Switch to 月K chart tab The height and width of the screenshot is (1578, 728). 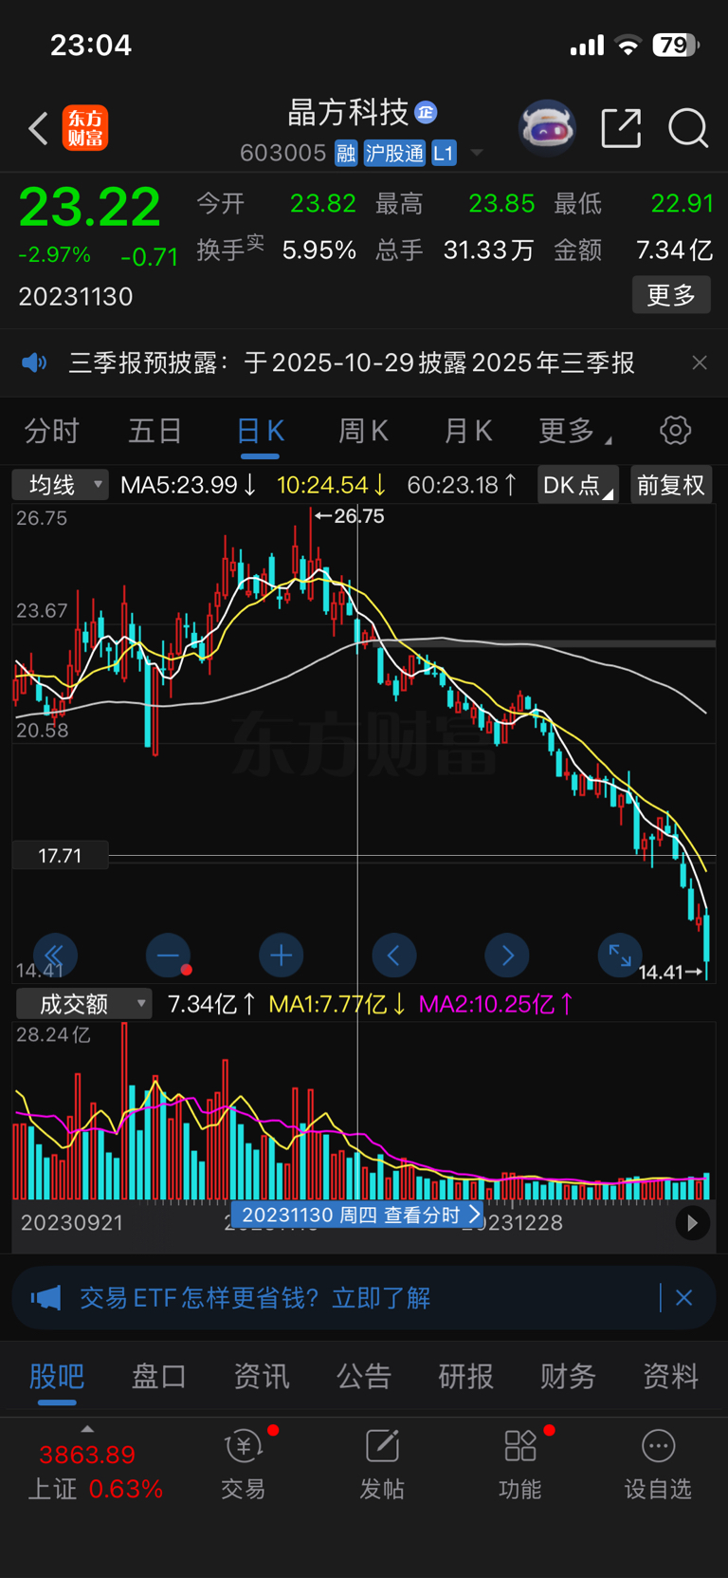pos(467,431)
